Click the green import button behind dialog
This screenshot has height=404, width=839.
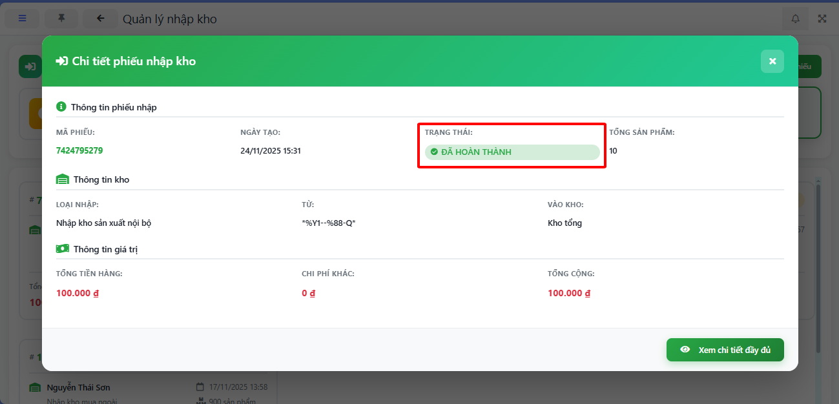pos(29,66)
